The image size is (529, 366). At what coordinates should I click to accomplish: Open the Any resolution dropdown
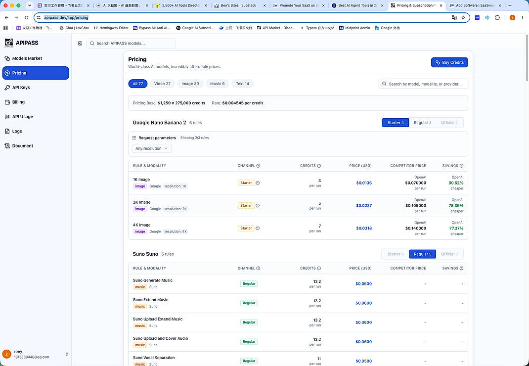point(151,148)
